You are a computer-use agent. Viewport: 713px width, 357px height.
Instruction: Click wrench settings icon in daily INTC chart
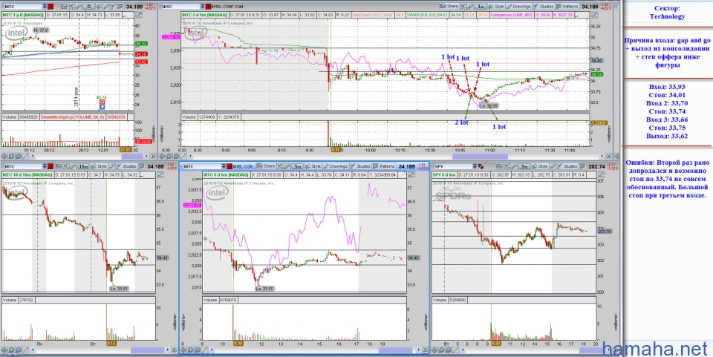coord(79,7)
